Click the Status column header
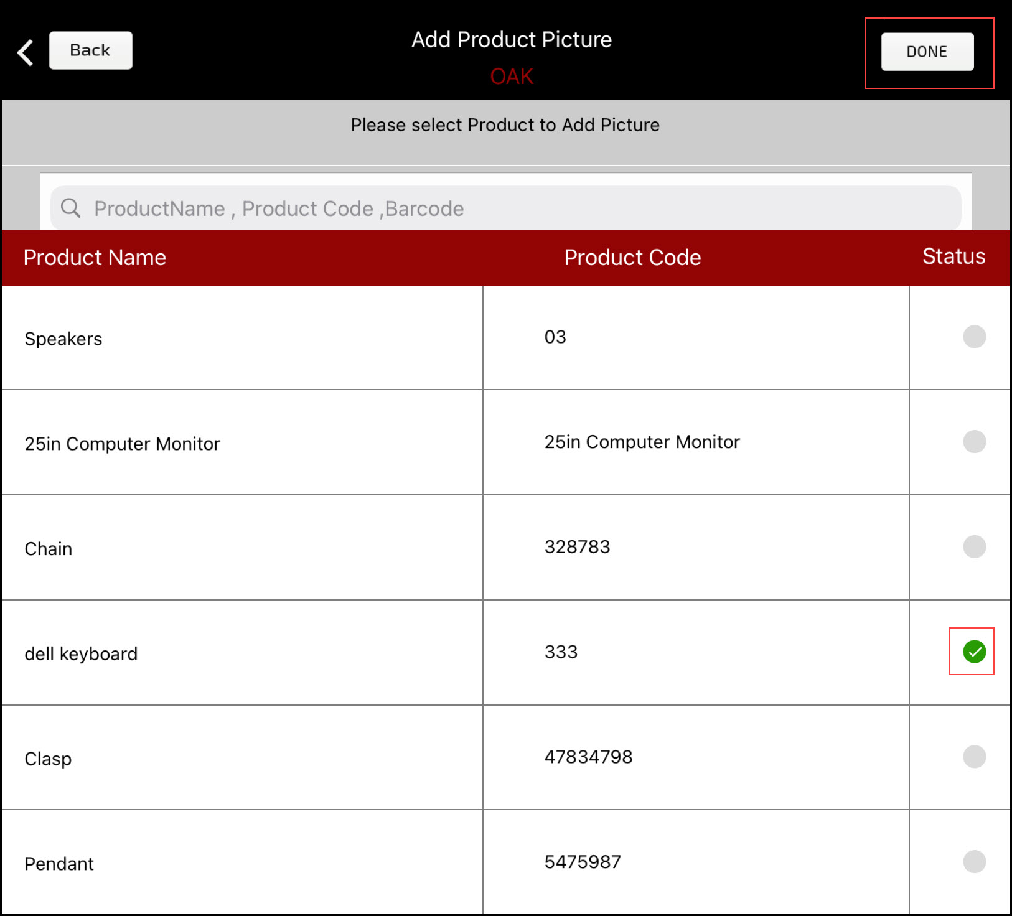1012x916 pixels. pyautogui.click(x=953, y=256)
